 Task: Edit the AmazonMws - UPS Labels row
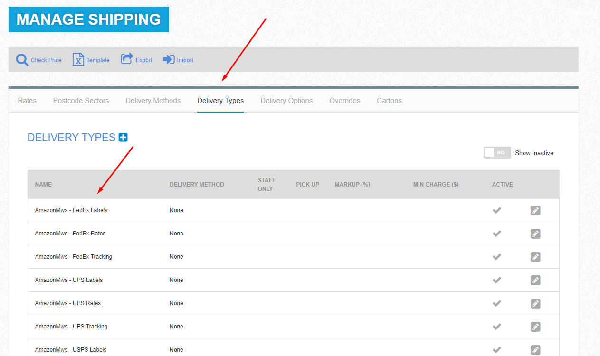pos(535,280)
